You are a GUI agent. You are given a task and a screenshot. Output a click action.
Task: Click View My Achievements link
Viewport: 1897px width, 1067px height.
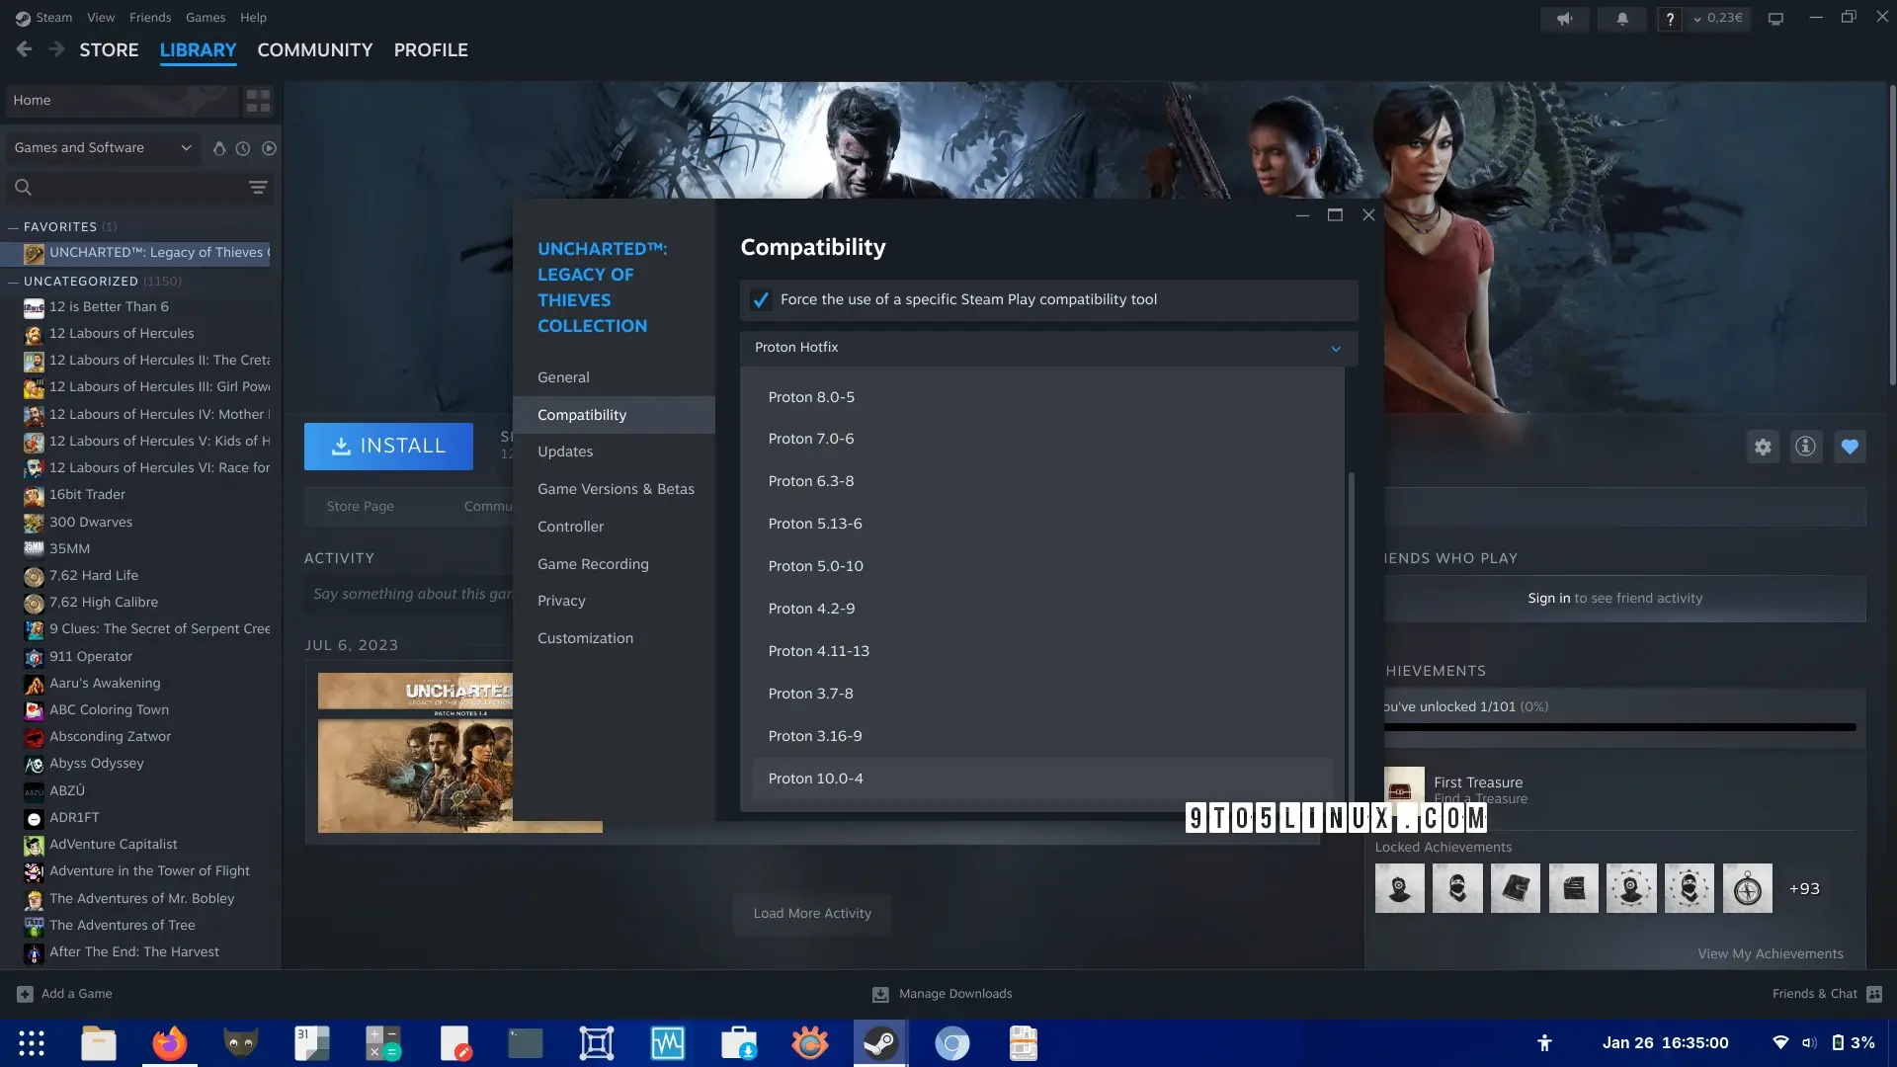pos(1770,953)
